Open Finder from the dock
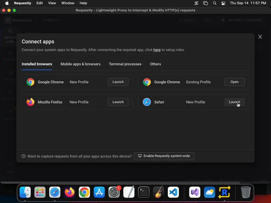Viewport: 271px width, 203px height. point(25,192)
